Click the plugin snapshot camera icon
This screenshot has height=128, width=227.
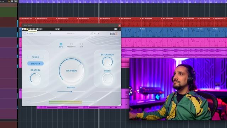pos(116,29)
